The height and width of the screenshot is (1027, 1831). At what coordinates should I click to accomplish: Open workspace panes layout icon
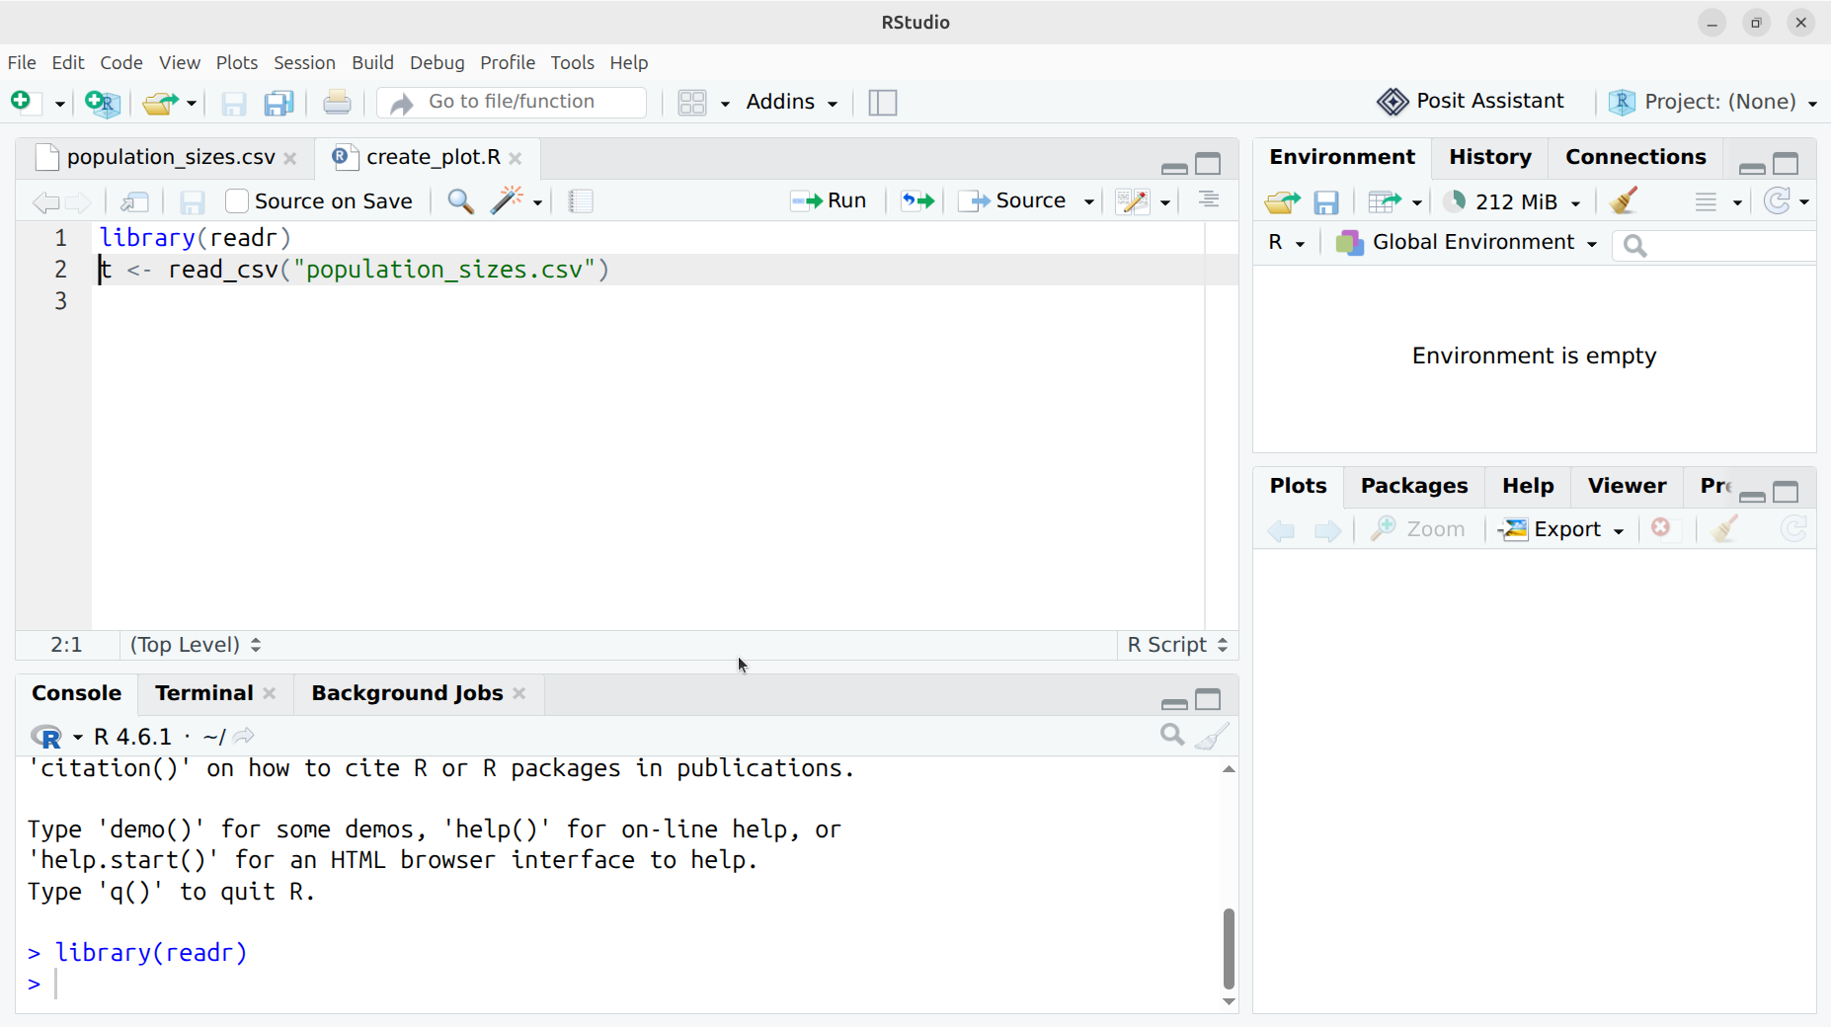pyautogui.click(x=692, y=103)
